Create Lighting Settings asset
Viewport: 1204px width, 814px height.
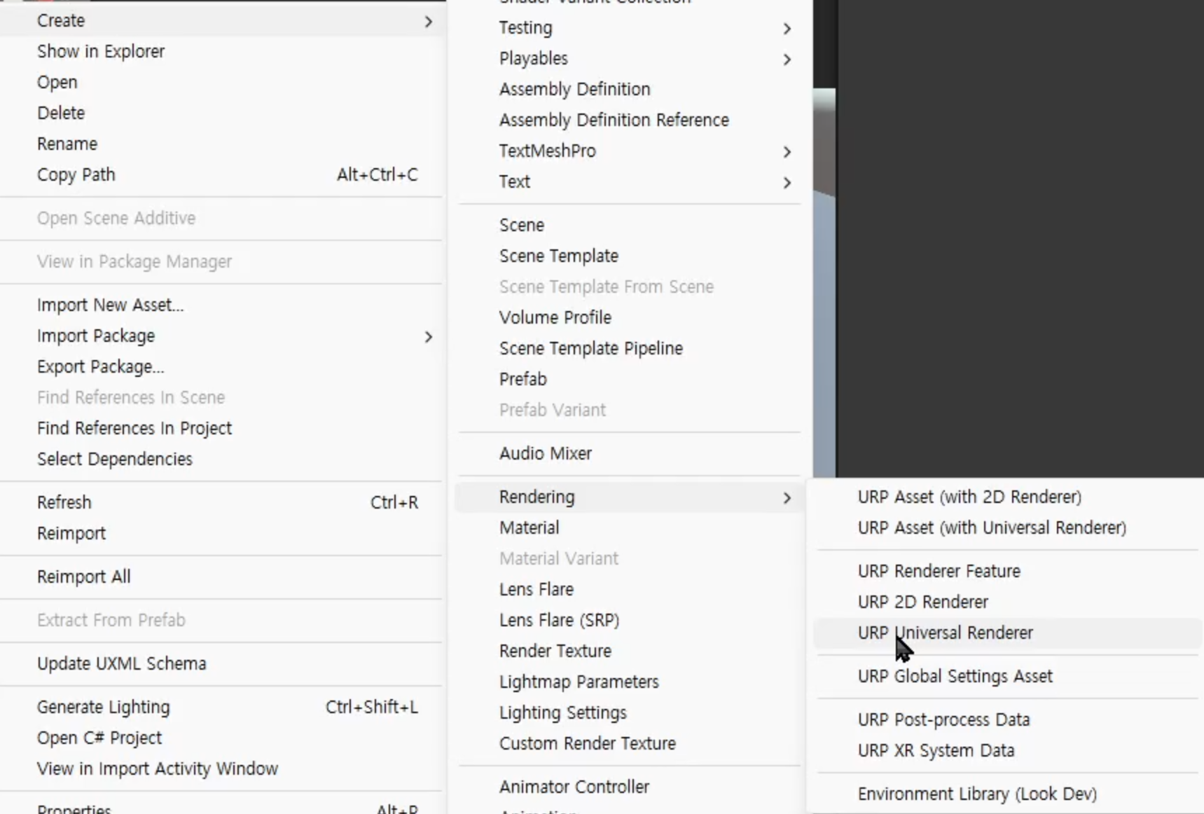(629, 713)
